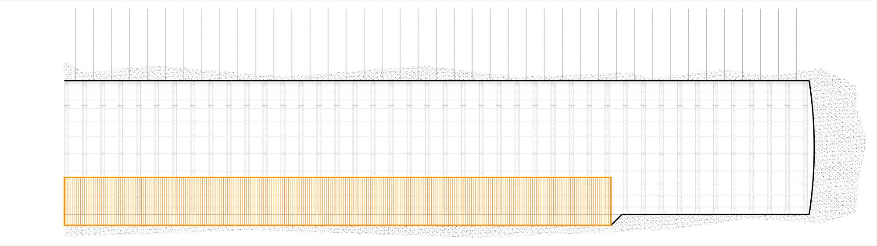This screenshot has height=246, width=877.
Task: Select the orange hatched rectangle region
Action: (337, 201)
